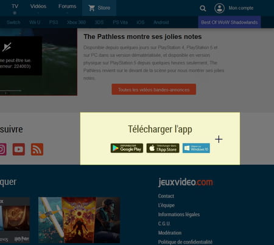274x245 pixels.
Task: Open Informations légales footer link
Action: pyautogui.click(x=179, y=215)
